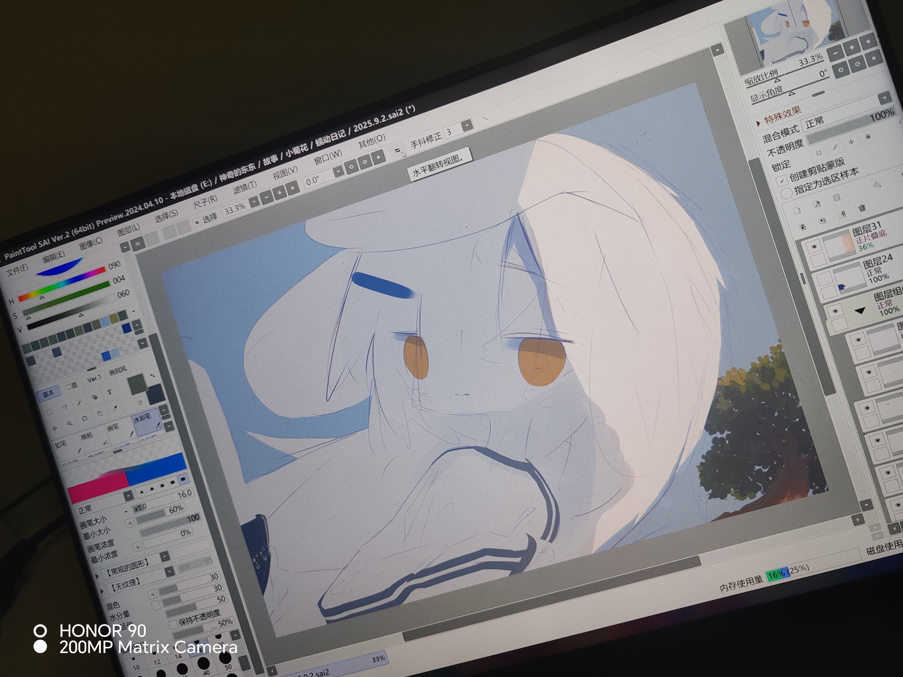
Task: Open the 视图(V) menu
Action: (285, 173)
